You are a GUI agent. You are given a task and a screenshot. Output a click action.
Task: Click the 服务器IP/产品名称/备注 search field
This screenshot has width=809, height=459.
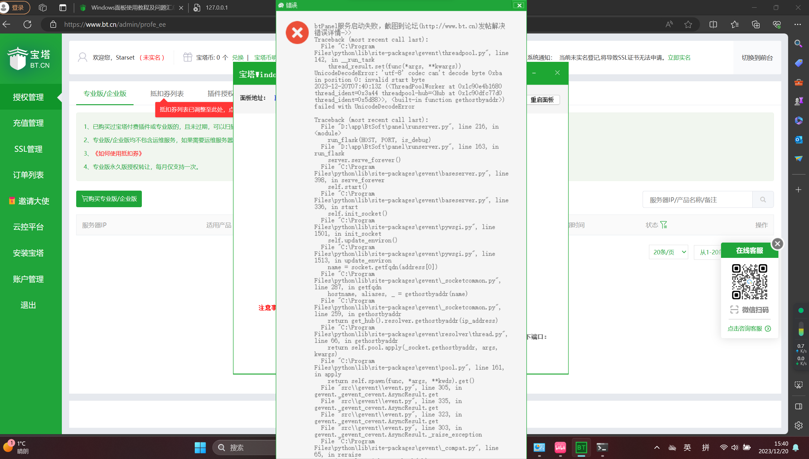click(x=697, y=200)
